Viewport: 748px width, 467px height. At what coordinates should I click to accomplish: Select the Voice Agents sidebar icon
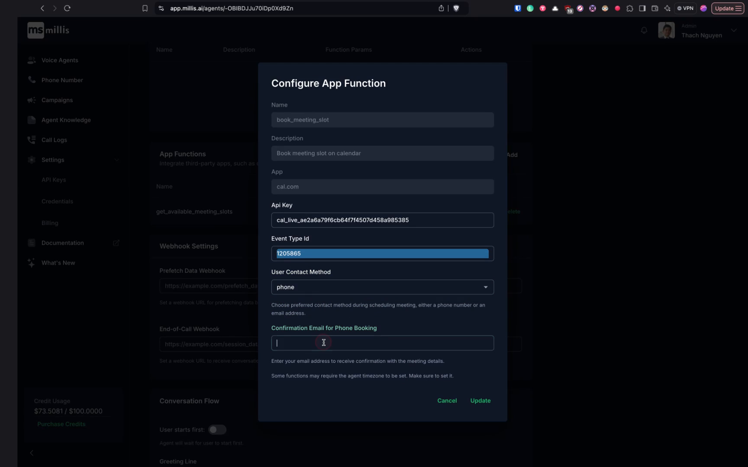(31, 60)
